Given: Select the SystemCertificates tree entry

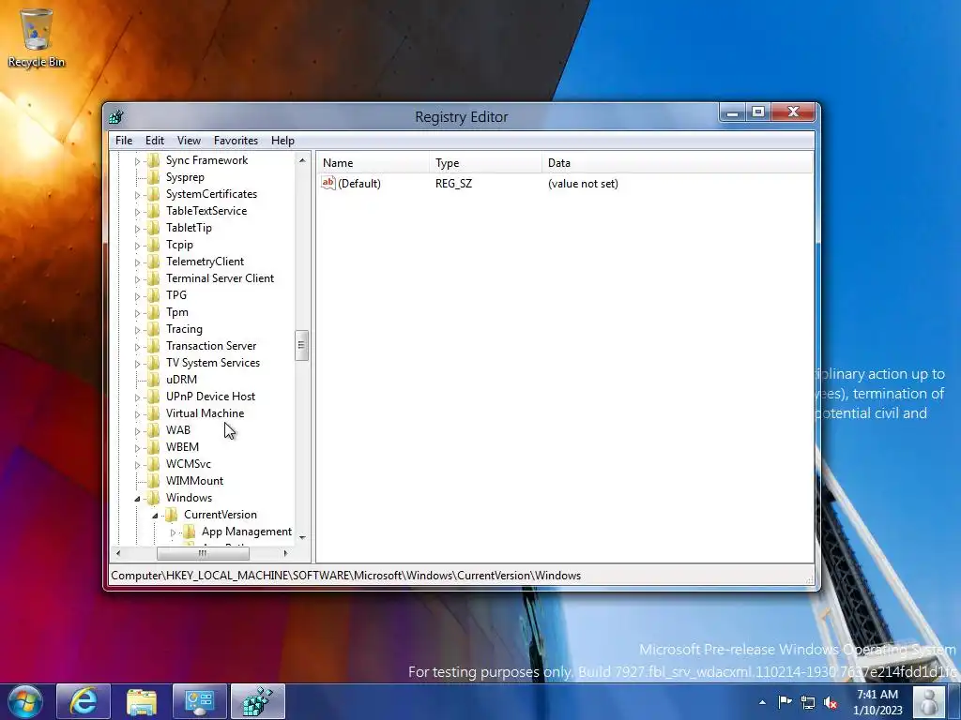Looking at the screenshot, I should (211, 194).
